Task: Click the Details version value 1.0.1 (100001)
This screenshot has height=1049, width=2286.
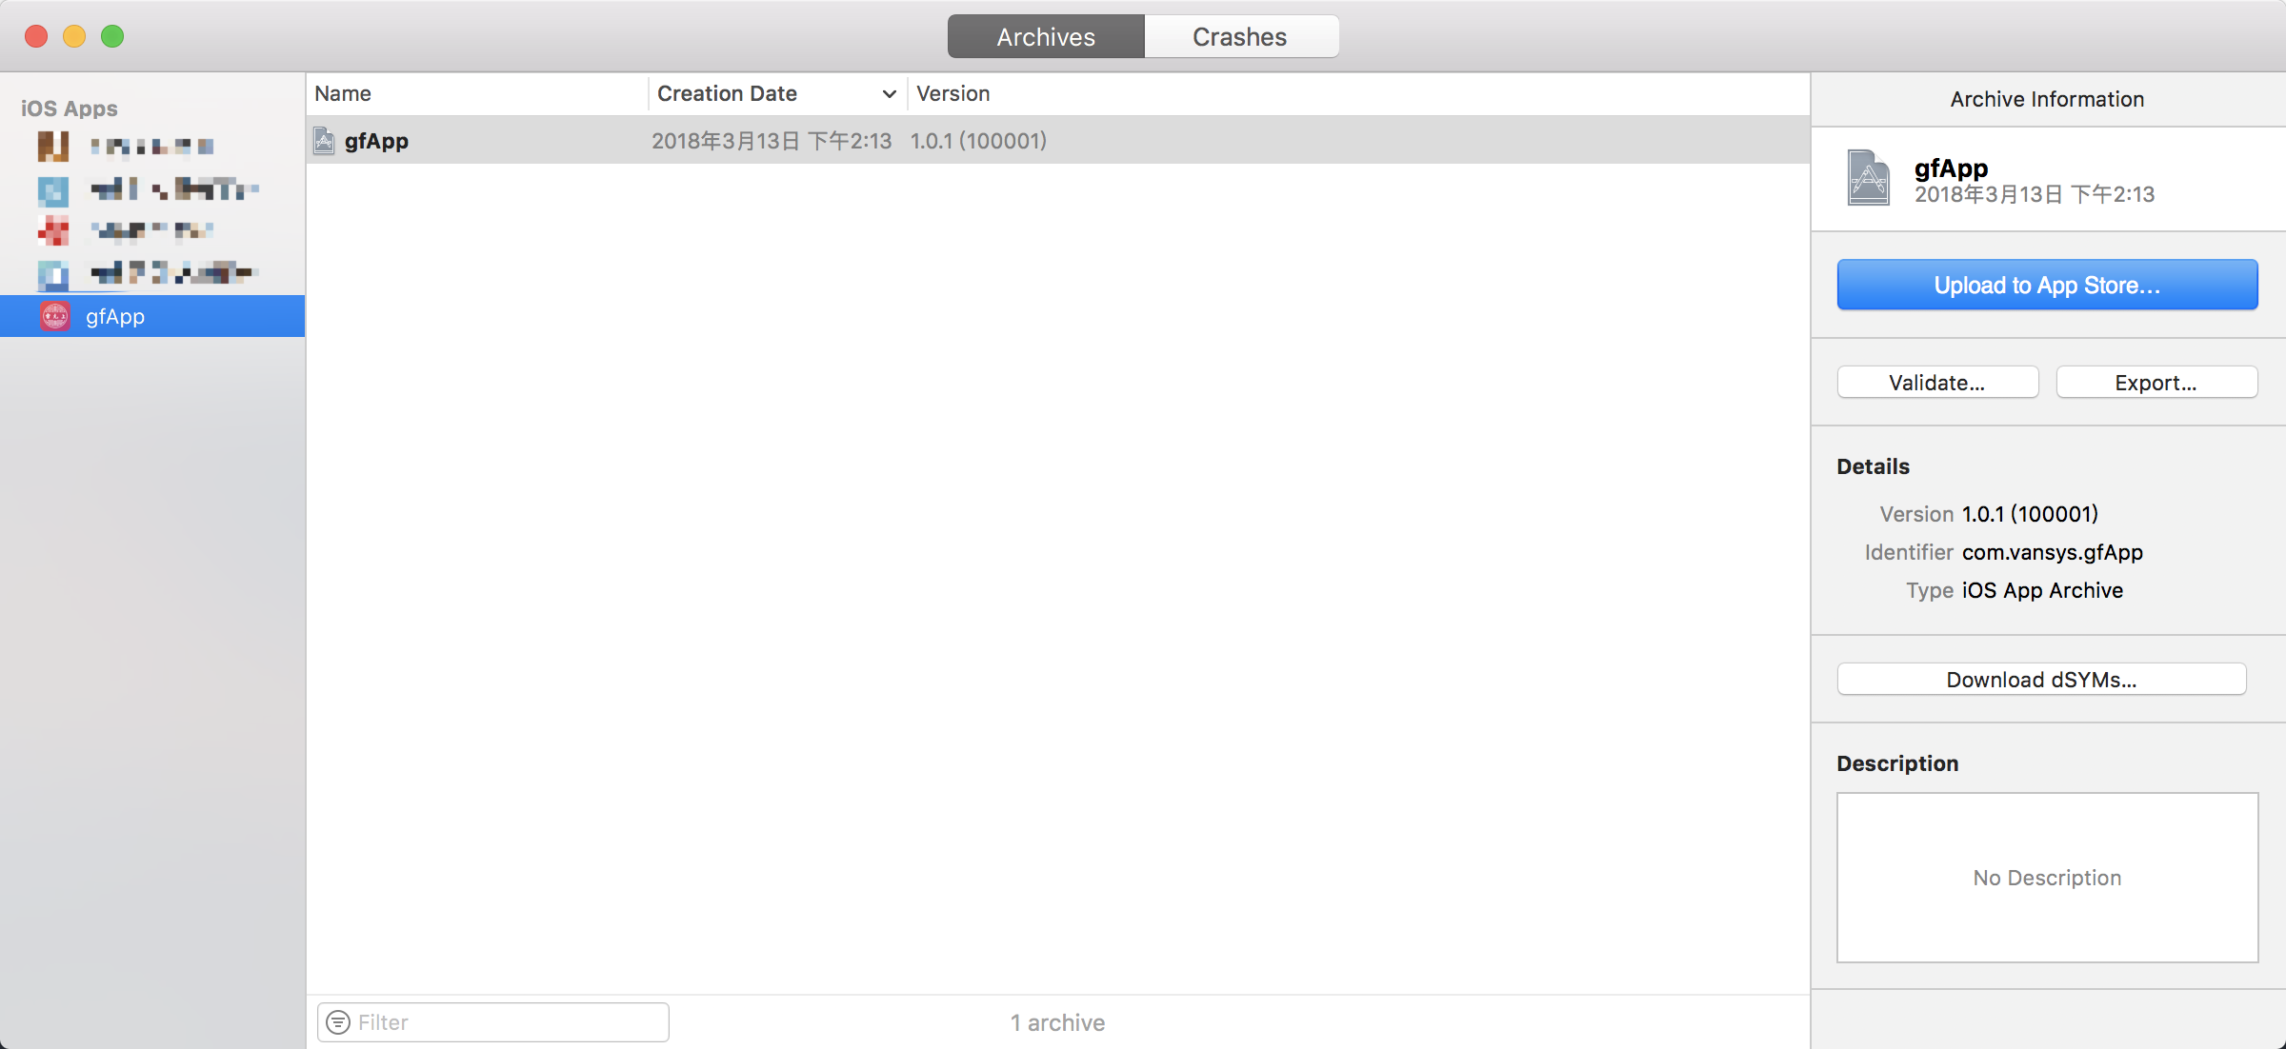Action: [2030, 514]
